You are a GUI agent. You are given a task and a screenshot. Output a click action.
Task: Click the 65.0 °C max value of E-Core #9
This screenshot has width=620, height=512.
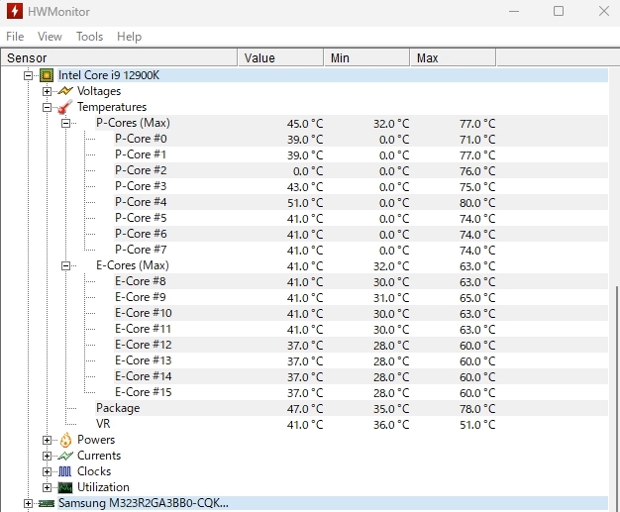tap(477, 298)
